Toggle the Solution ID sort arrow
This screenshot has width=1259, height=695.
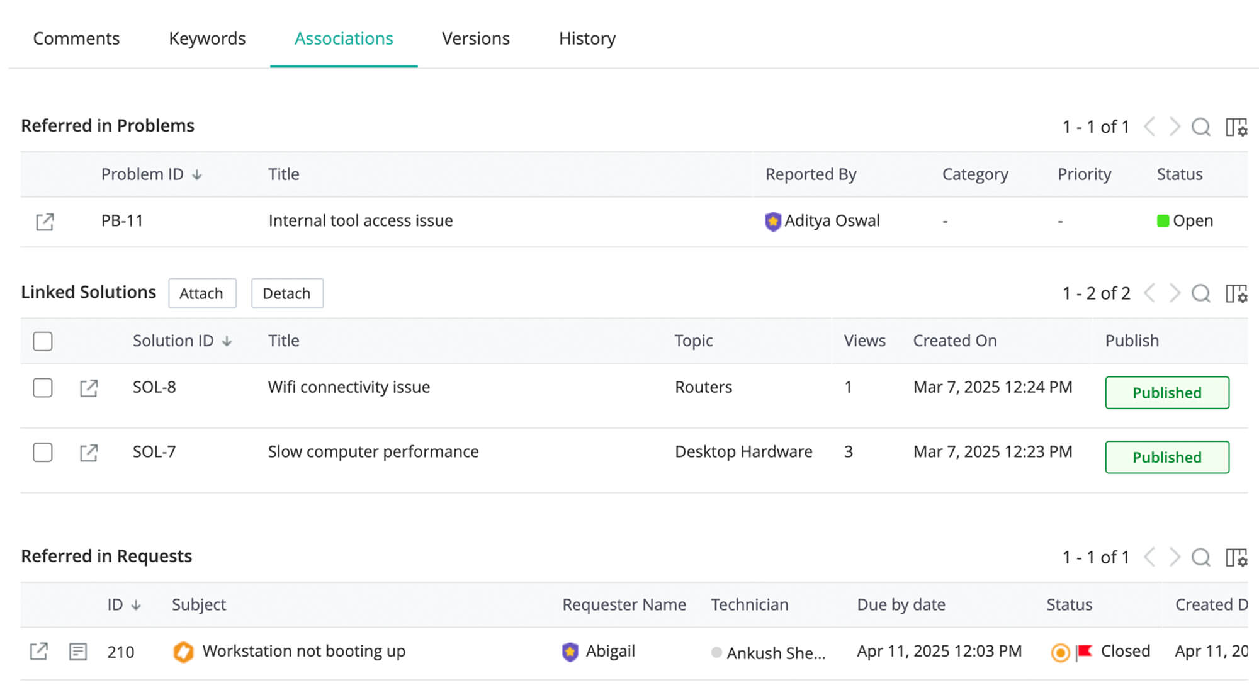tap(227, 341)
